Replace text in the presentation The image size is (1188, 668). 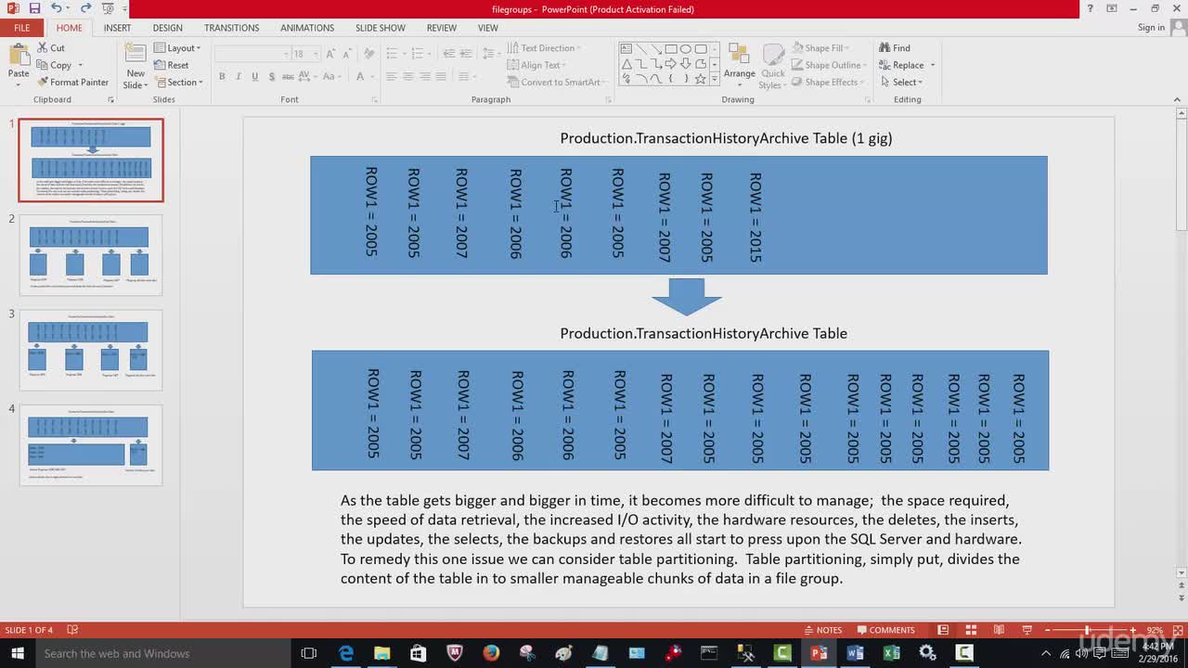click(x=900, y=65)
